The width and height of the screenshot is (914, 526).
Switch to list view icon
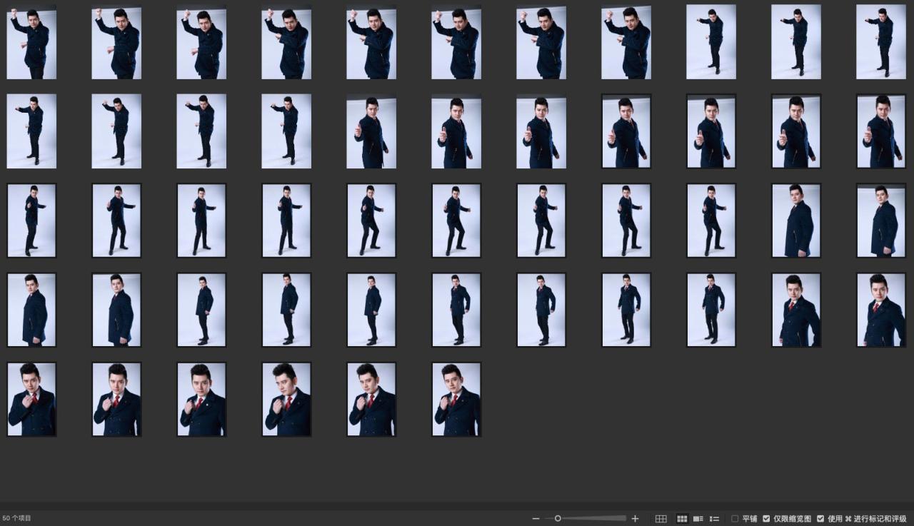click(x=714, y=519)
